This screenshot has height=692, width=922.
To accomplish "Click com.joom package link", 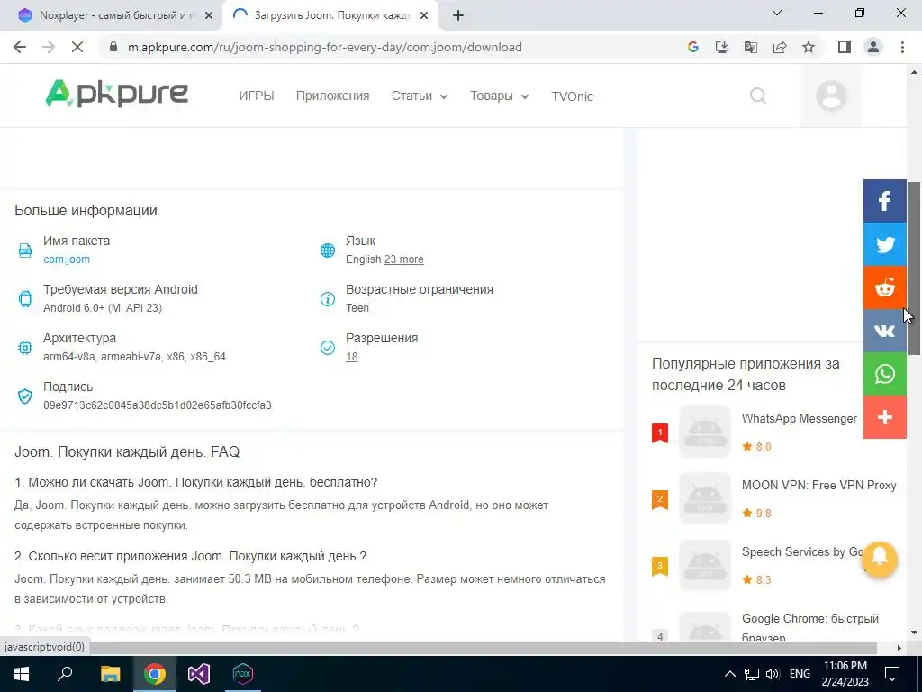I will (x=67, y=259).
